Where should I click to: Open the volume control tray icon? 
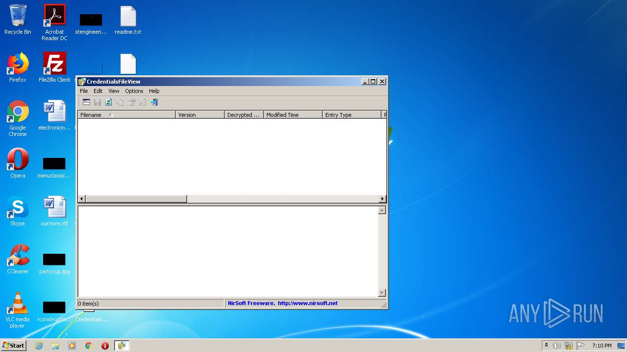point(557,346)
